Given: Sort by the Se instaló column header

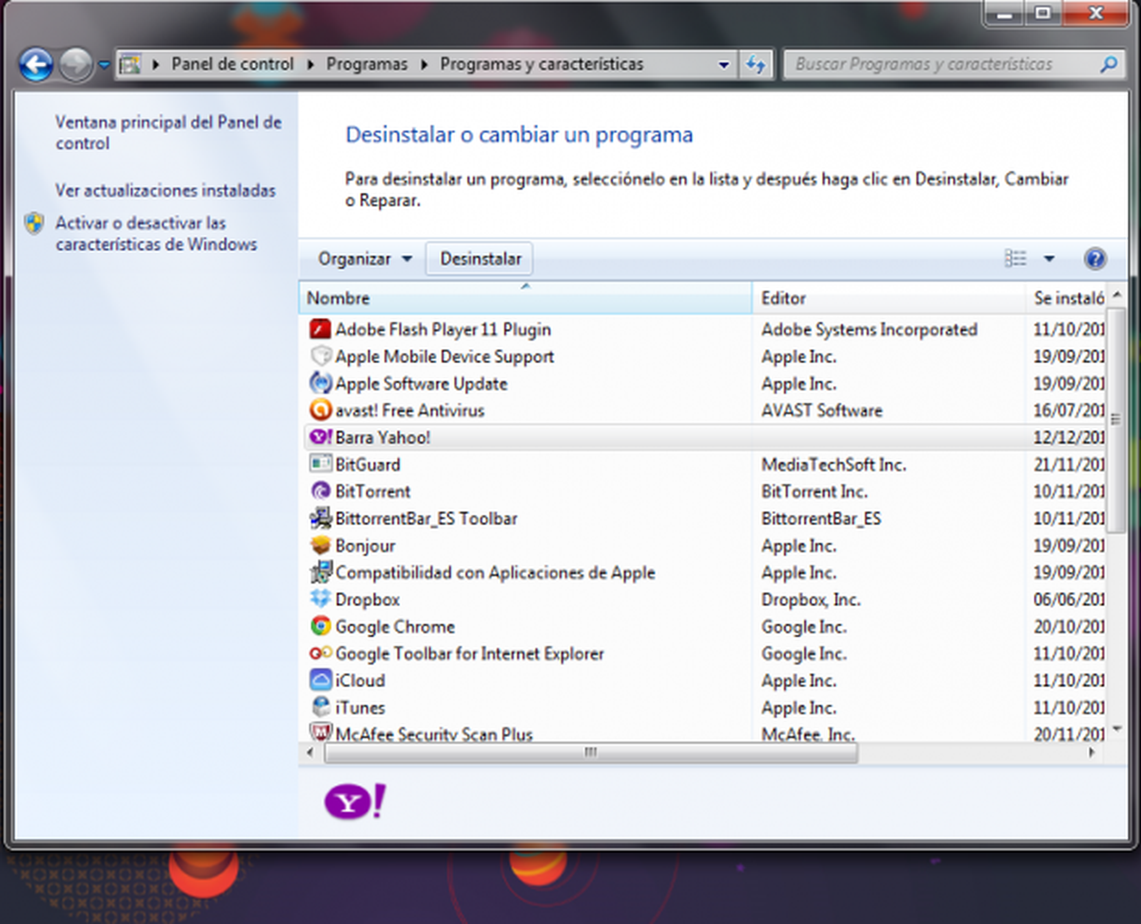Looking at the screenshot, I should (1066, 298).
